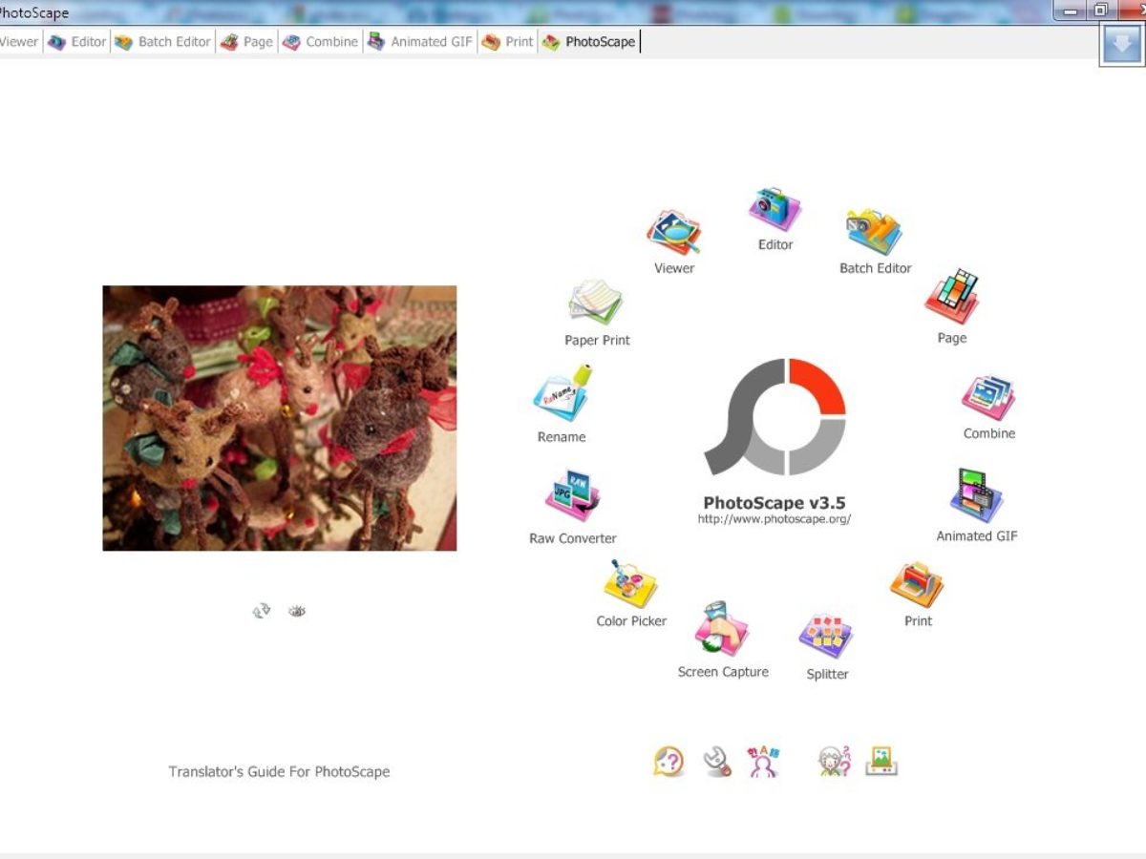Click the help speech bubble question icon
The image size is (1146, 859).
tap(668, 762)
